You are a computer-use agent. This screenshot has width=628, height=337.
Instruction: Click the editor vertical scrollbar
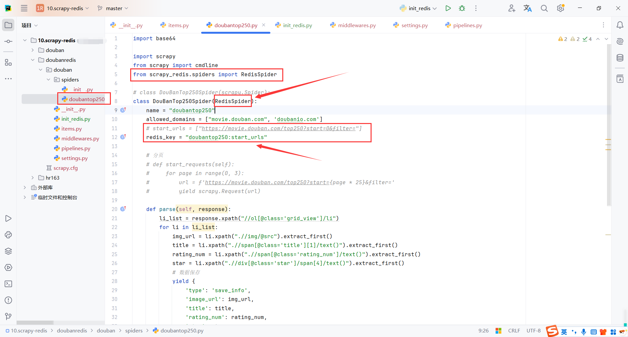[609, 124]
